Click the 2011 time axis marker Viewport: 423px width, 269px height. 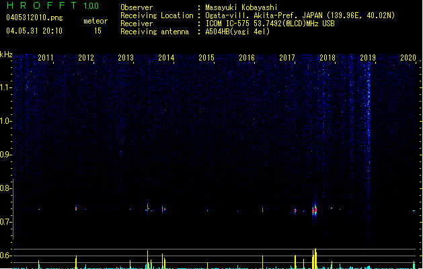coord(46,58)
